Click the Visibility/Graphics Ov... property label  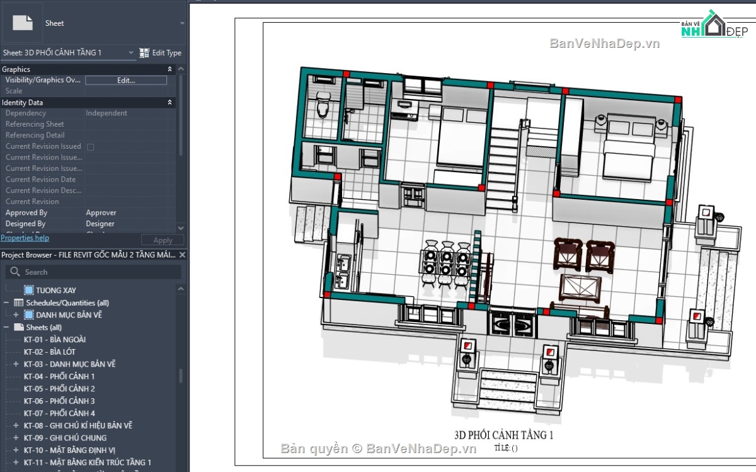43,80
